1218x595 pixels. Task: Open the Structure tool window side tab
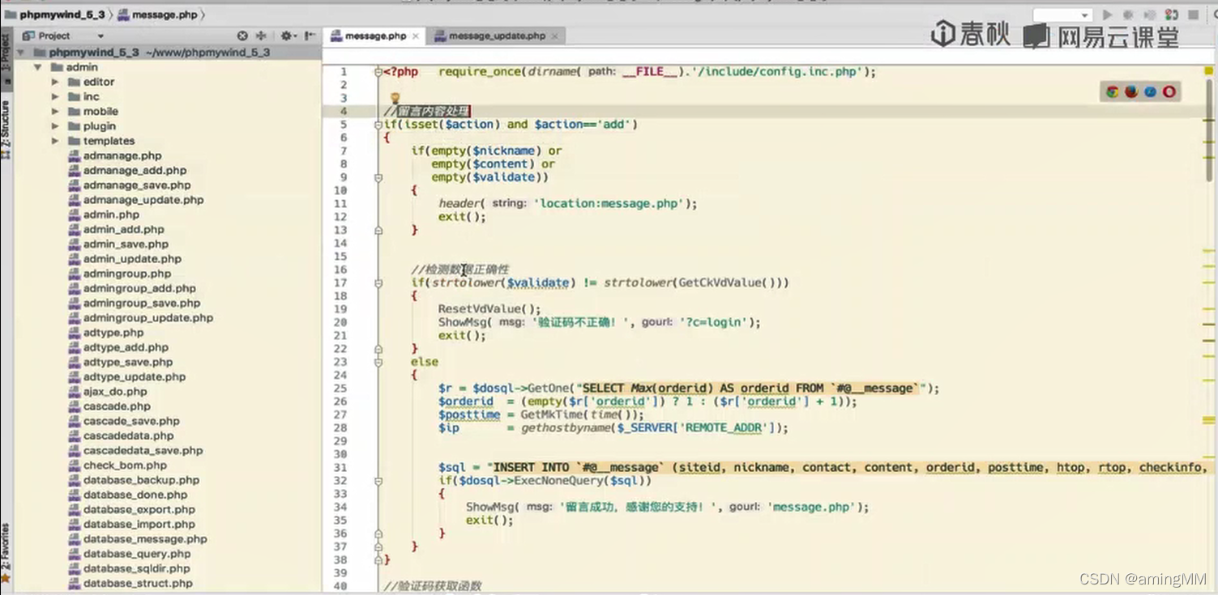pos(6,130)
